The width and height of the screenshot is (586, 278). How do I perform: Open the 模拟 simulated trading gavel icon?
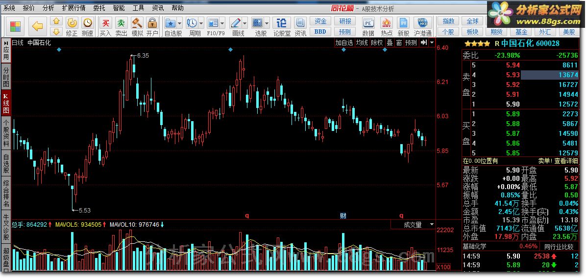pos(137,23)
